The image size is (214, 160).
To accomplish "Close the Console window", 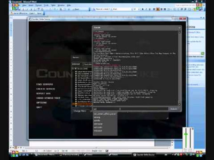I will pos(179,28).
